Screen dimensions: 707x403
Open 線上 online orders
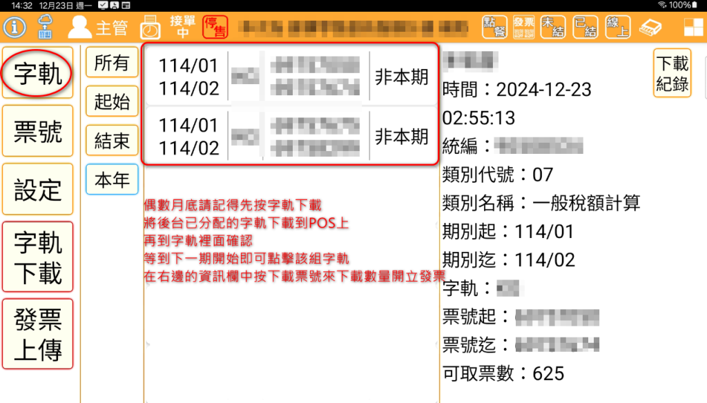click(618, 28)
